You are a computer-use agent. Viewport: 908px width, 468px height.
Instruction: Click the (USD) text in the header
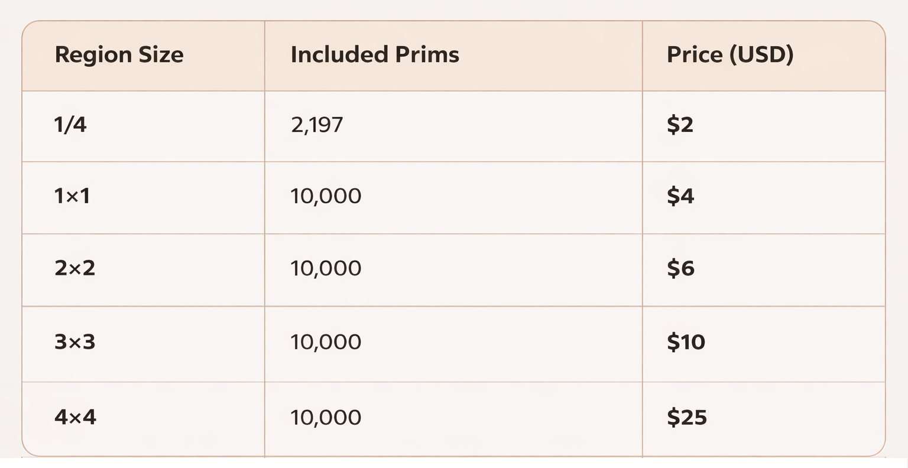761,54
